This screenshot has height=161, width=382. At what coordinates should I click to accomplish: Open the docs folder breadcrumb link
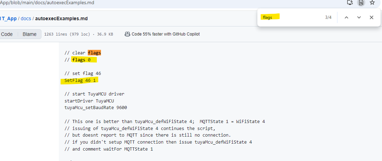(26, 18)
